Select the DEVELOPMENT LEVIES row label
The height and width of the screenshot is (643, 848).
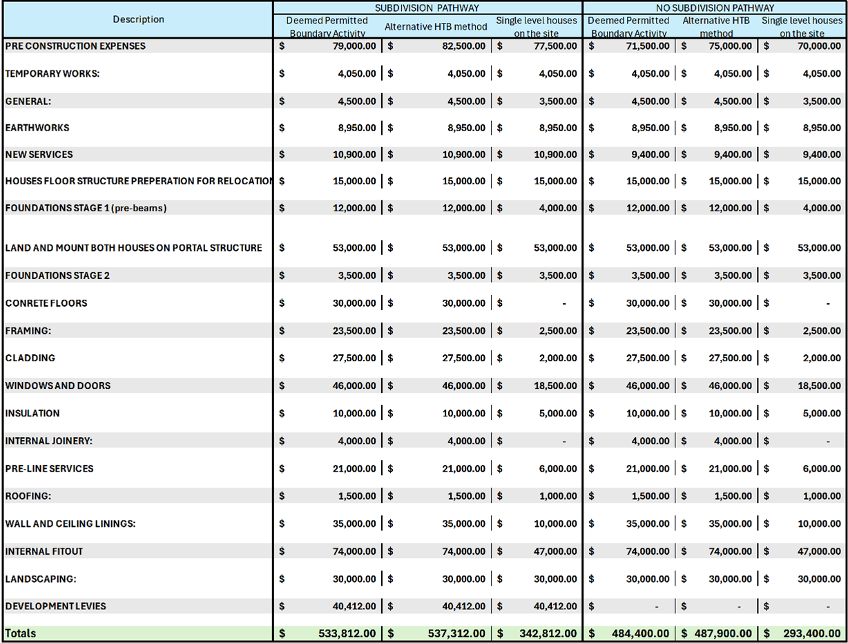point(56,606)
